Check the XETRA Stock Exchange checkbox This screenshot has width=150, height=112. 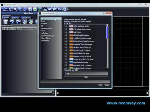coord(66,35)
